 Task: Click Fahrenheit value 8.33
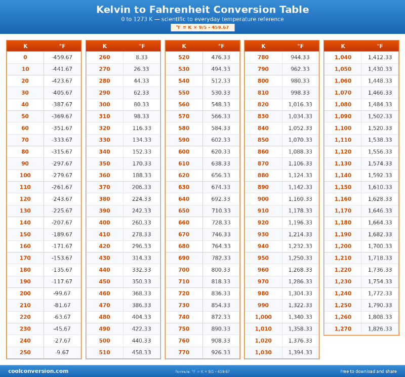(x=142, y=57)
